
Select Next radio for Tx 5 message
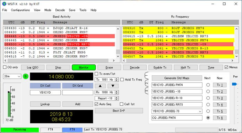(208, 111)
